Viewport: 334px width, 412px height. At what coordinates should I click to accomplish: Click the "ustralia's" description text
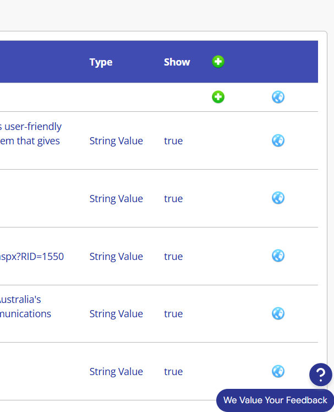pyautogui.click(x=20, y=300)
